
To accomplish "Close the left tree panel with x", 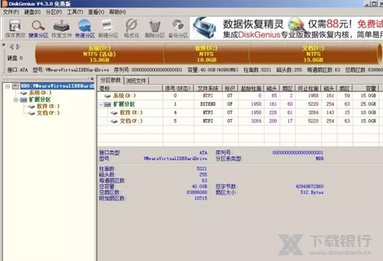I will pyautogui.click(x=92, y=79).
